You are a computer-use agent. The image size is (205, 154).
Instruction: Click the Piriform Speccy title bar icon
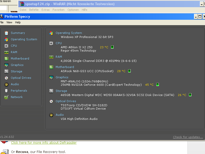pyautogui.click(x=2, y=16)
